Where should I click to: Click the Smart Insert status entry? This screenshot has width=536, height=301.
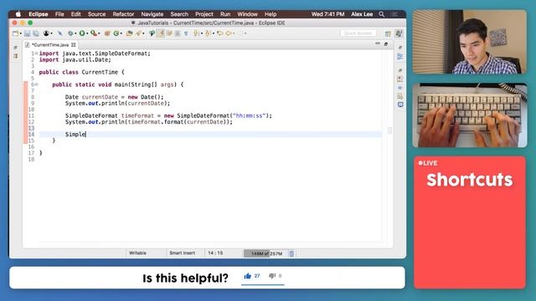coord(183,253)
